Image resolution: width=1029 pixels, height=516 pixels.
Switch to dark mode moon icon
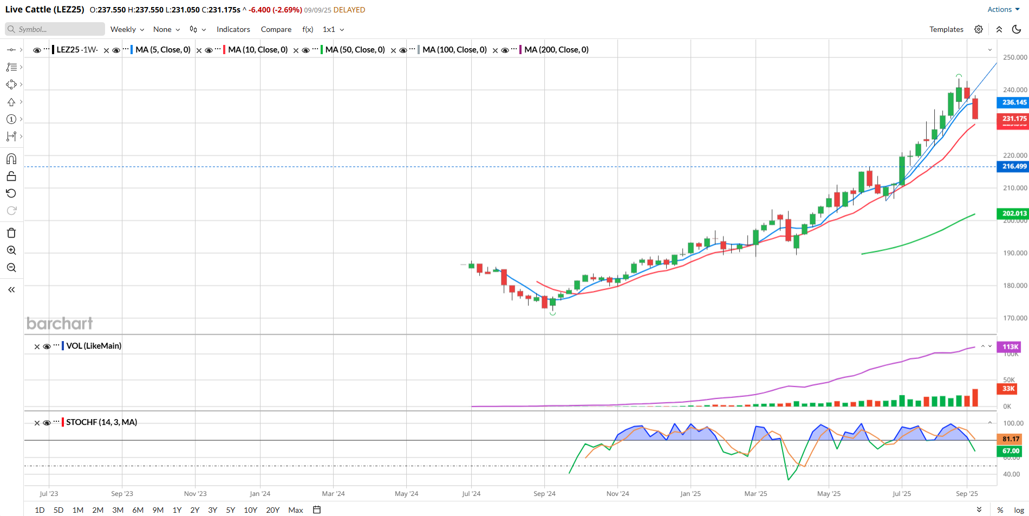point(1017,29)
